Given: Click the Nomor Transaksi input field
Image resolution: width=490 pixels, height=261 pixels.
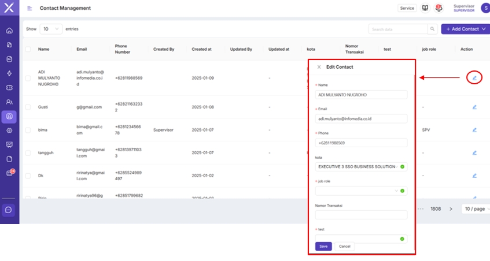Looking at the screenshot, I should [x=361, y=215].
